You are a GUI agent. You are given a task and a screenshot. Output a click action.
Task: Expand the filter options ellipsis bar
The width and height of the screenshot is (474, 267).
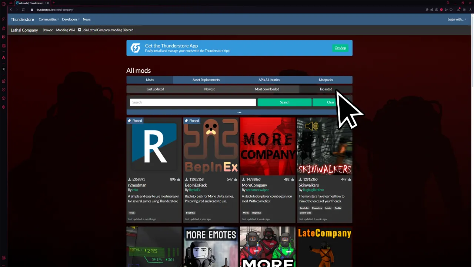coord(239,112)
